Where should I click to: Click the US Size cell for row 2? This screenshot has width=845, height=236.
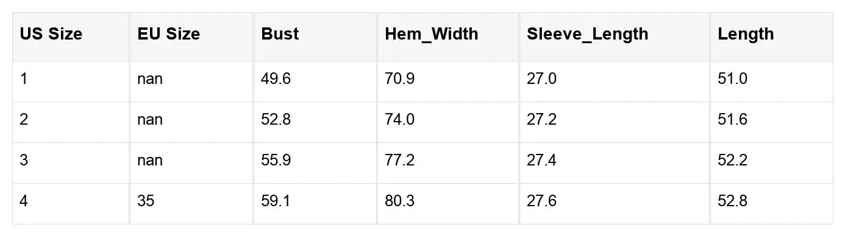(71, 122)
